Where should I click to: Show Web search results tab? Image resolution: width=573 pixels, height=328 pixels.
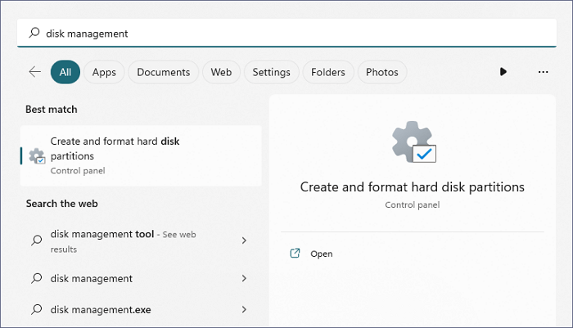(x=221, y=72)
